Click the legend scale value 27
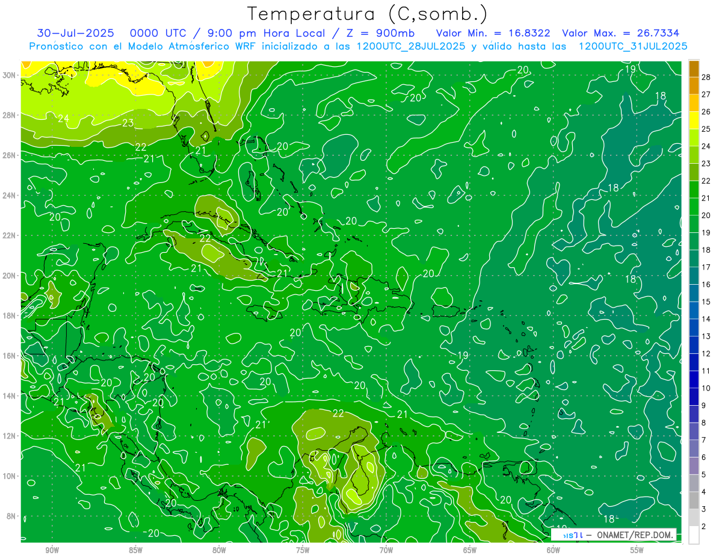722x558 pixels. click(x=706, y=95)
